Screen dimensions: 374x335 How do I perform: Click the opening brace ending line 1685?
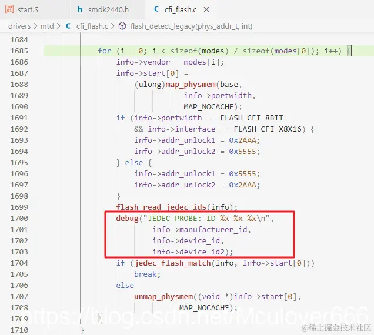[349, 51]
